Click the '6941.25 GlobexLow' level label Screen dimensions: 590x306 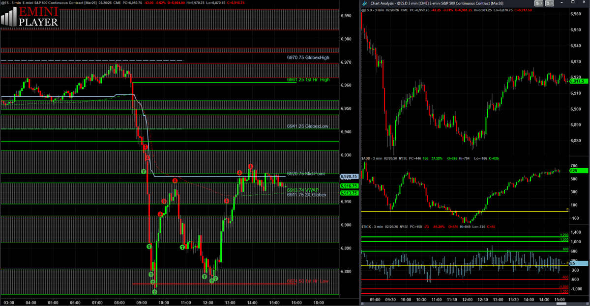pos(308,126)
